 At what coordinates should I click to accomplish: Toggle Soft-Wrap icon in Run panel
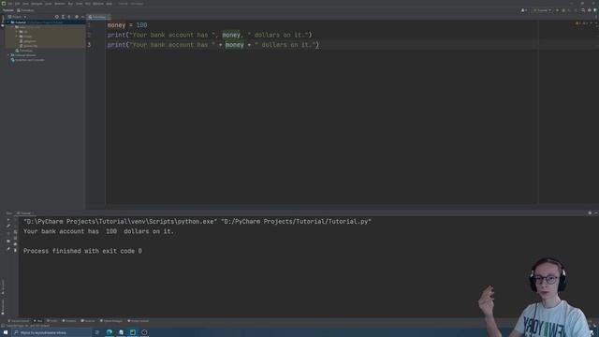(x=15, y=231)
